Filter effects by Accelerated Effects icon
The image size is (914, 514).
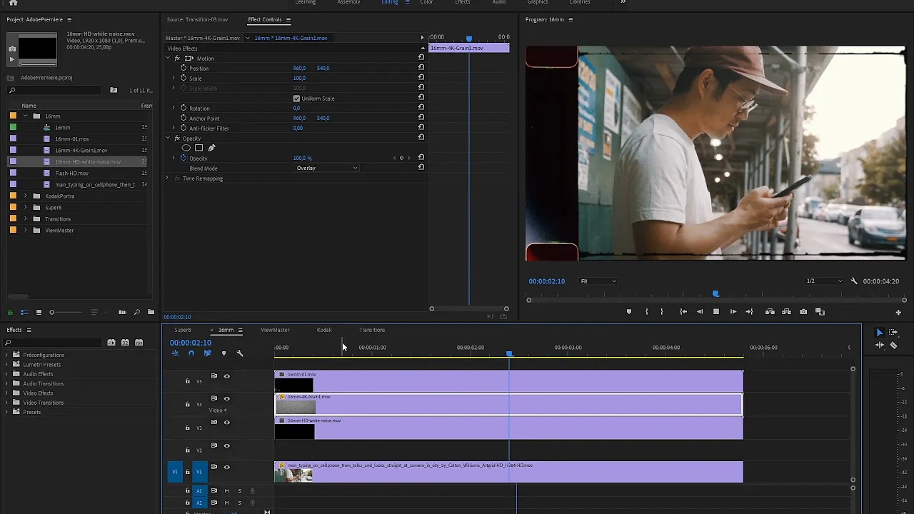click(x=111, y=343)
